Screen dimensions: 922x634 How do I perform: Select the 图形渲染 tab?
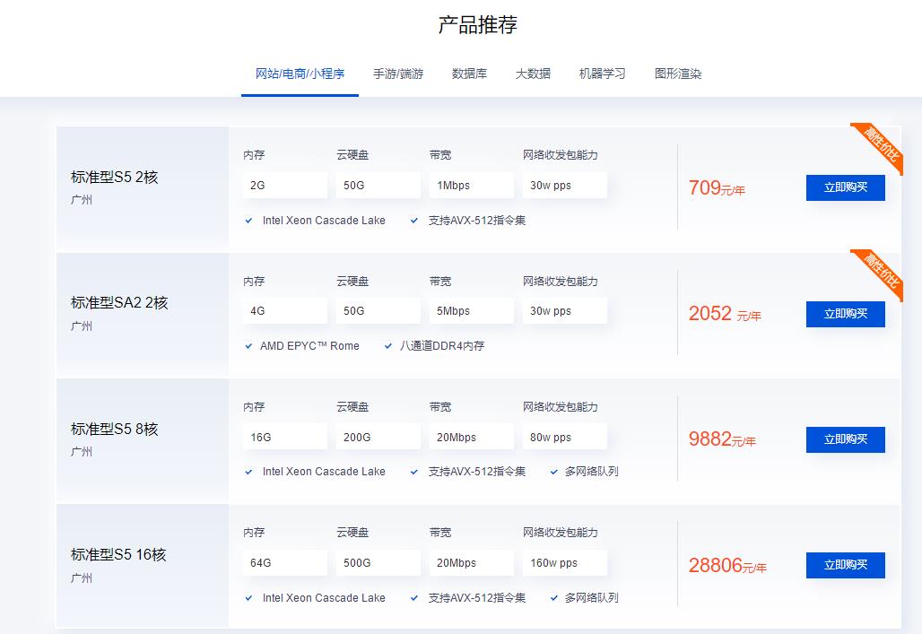[x=678, y=74]
